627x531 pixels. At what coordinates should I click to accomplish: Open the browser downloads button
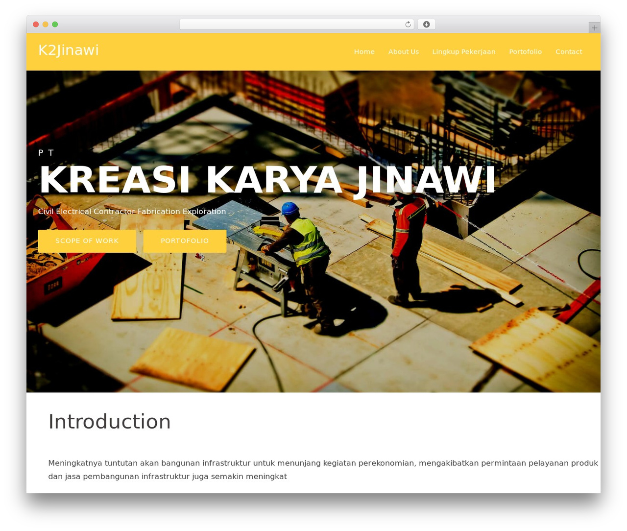426,24
